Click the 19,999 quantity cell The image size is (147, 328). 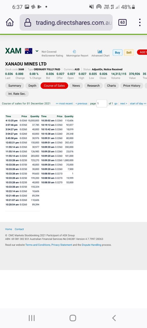pyautogui.click(x=70, y=178)
